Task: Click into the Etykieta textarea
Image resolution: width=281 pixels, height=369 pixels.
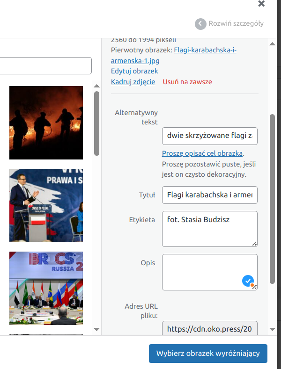Action: click(209, 228)
